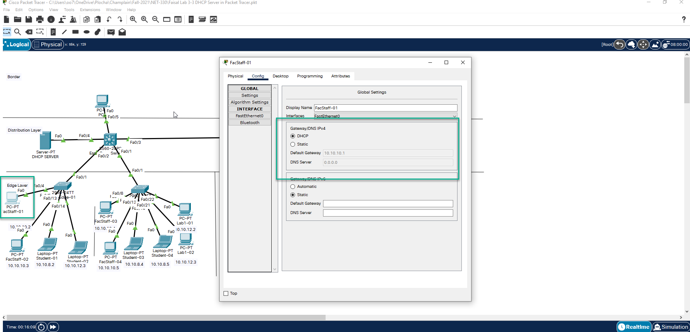Open FastEthernet0 interface config button
Screen dimensions: 690x332
tap(250, 116)
